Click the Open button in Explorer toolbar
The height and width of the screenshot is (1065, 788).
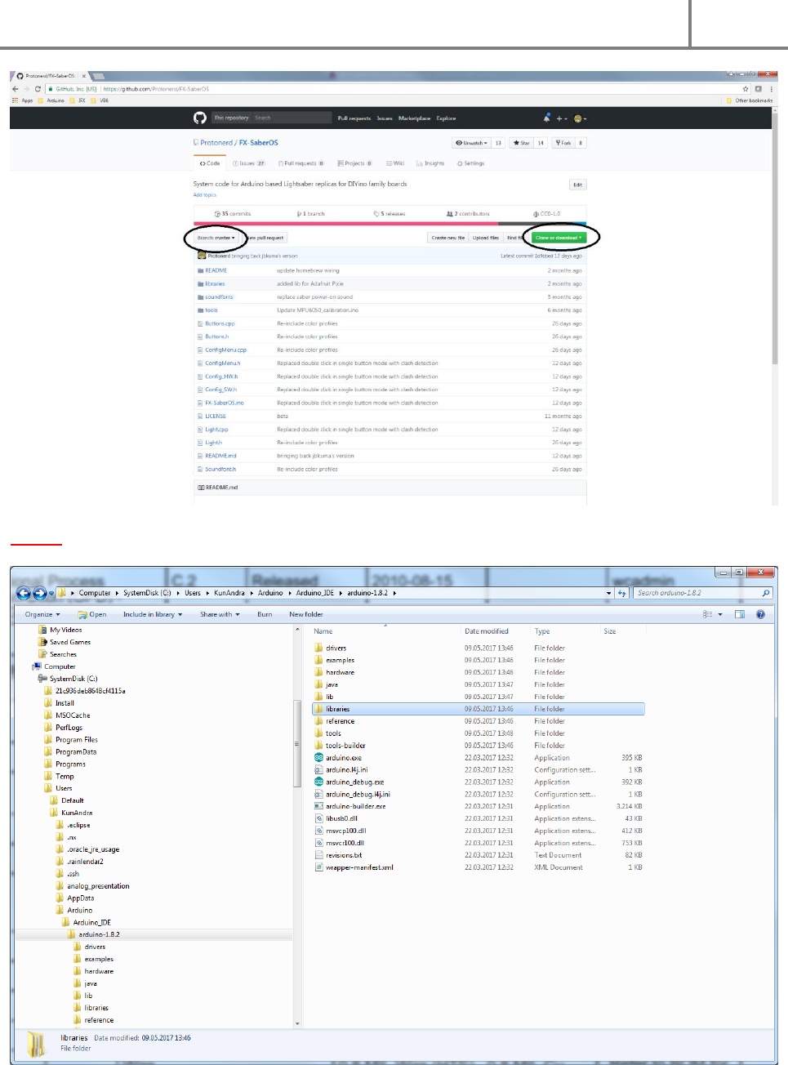click(92, 614)
